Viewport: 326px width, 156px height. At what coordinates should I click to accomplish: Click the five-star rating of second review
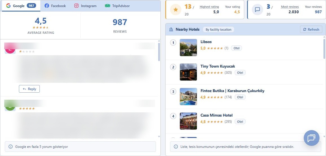click(27, 109)
